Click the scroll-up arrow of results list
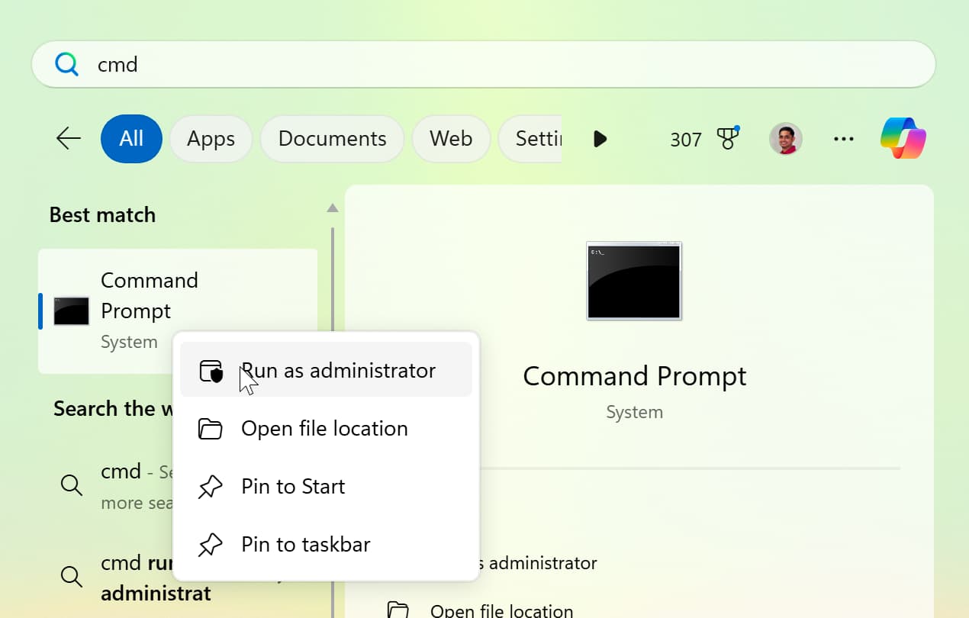 (332, 208)
